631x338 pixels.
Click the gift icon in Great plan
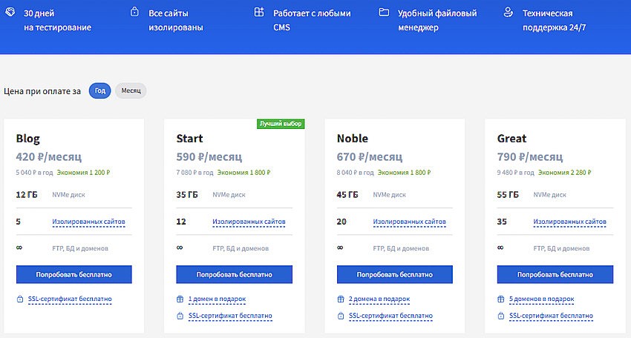(500, 299)
